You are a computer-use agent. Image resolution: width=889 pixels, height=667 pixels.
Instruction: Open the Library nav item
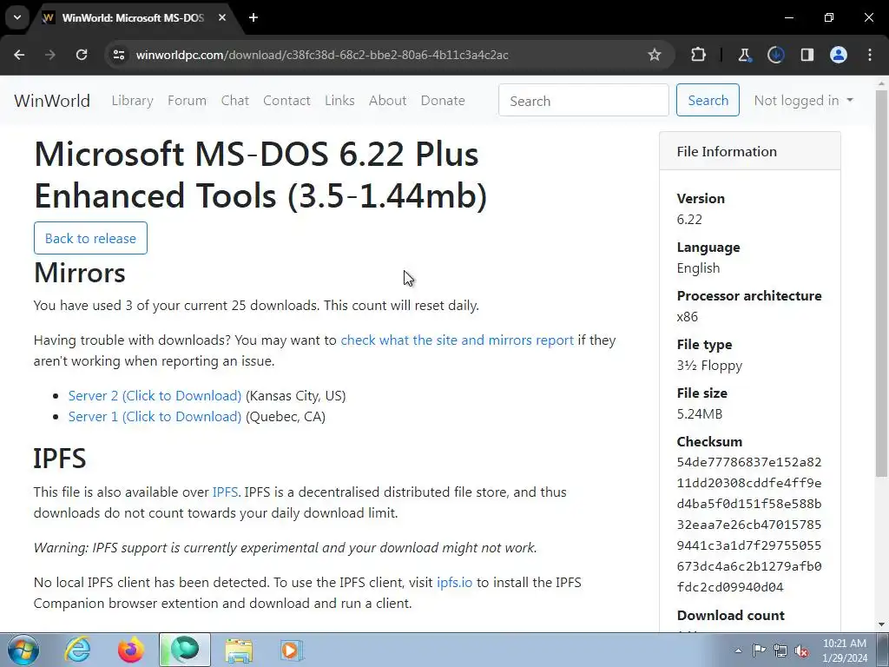[132, 101]
